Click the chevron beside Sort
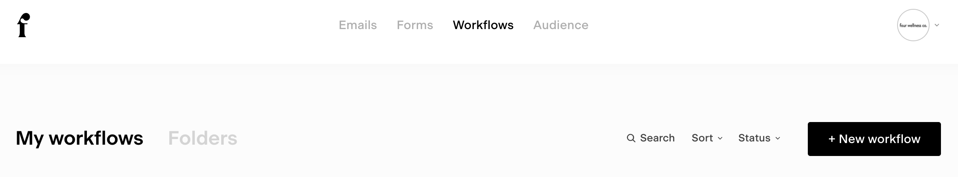This screenshot has width=958, height=177. [720, 138]
